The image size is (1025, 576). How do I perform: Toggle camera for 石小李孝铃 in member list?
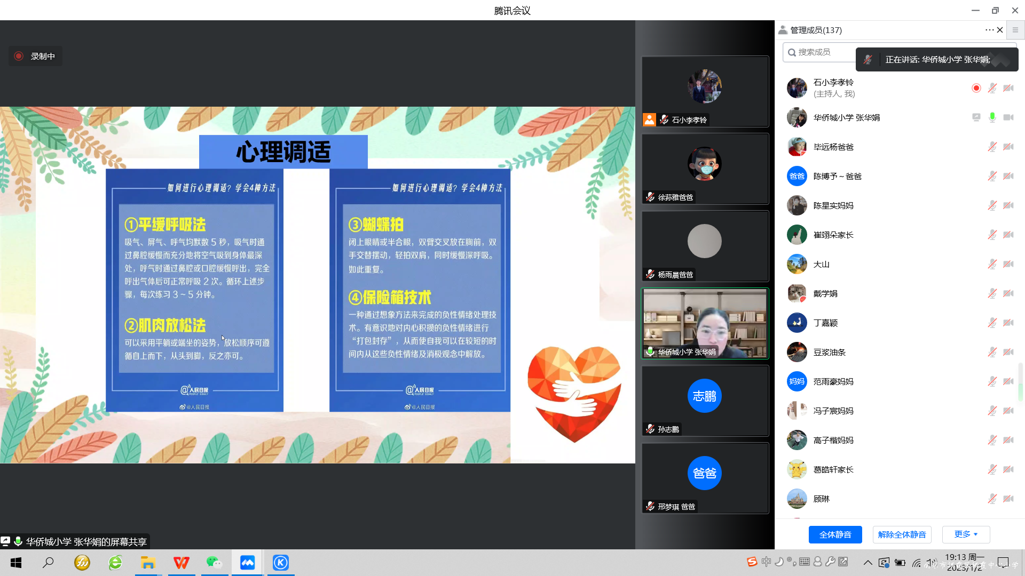point(1008,88)
